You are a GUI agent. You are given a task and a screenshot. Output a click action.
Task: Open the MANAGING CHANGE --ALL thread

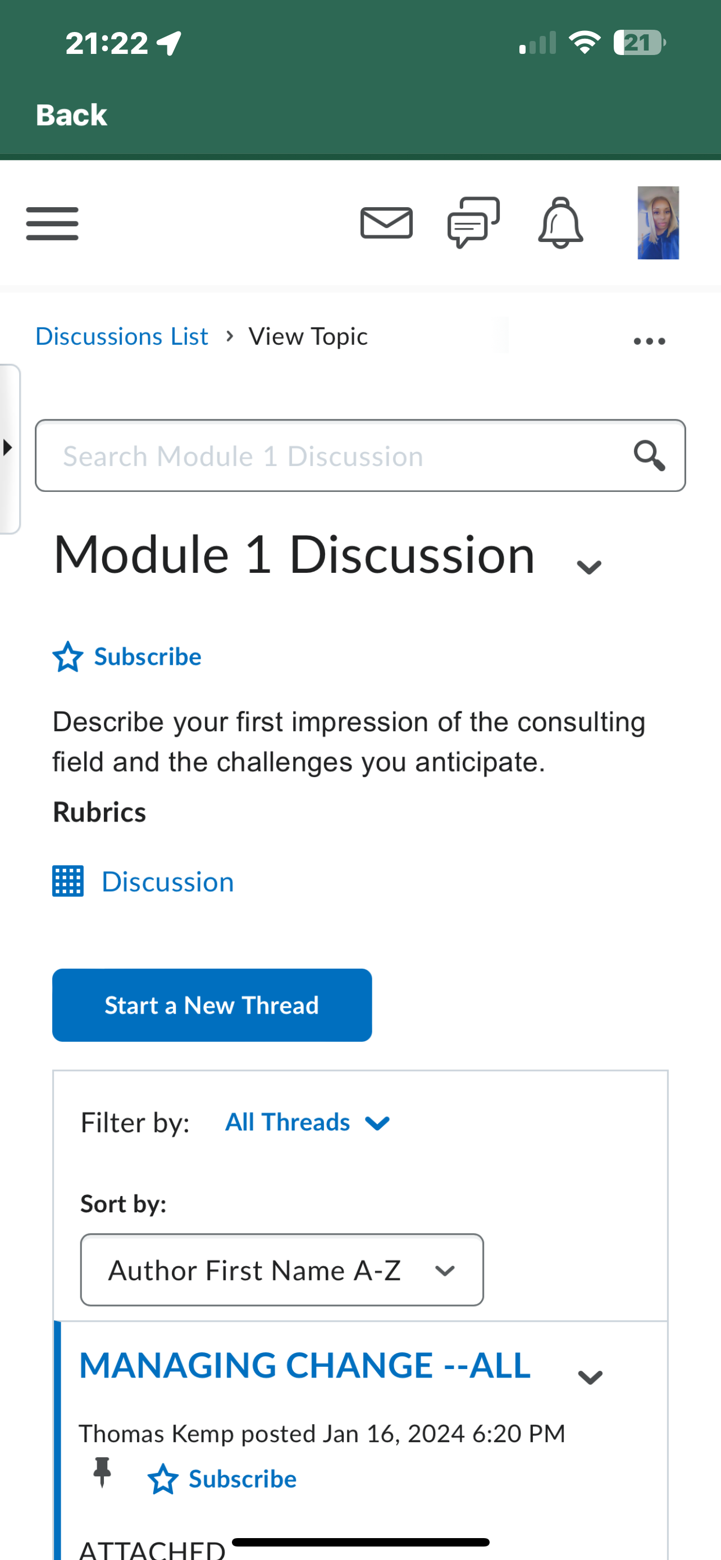[305, 1366]
